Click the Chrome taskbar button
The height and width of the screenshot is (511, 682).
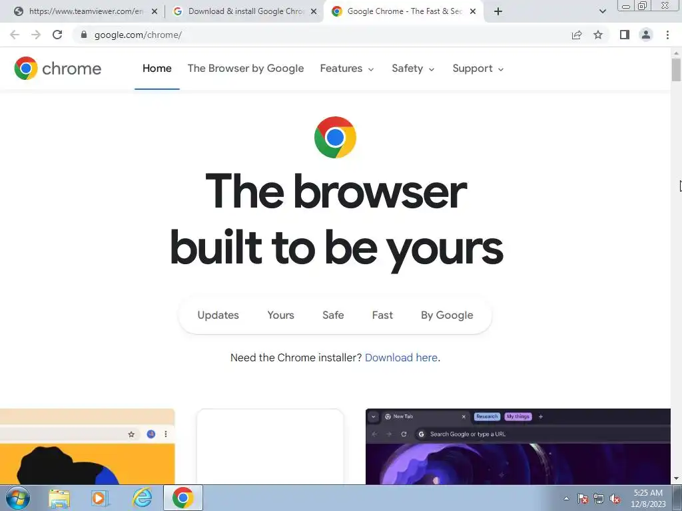pos(183,498)
